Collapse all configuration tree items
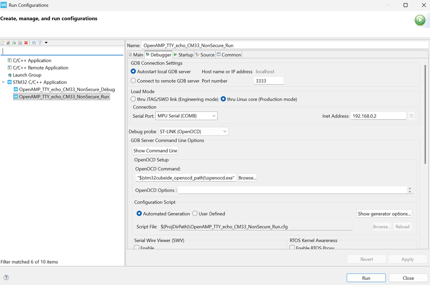430x285 pixels. pos(34,43)
